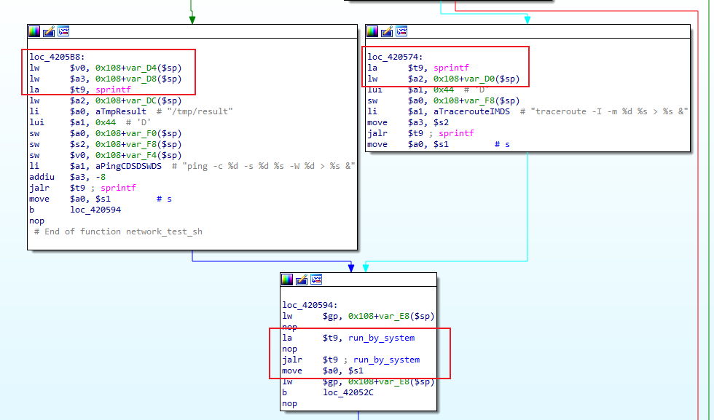Screen dimensions: 714x420
Task: Open node color picker on loc_4205B8 block
Action: click(x=34, y=31)
